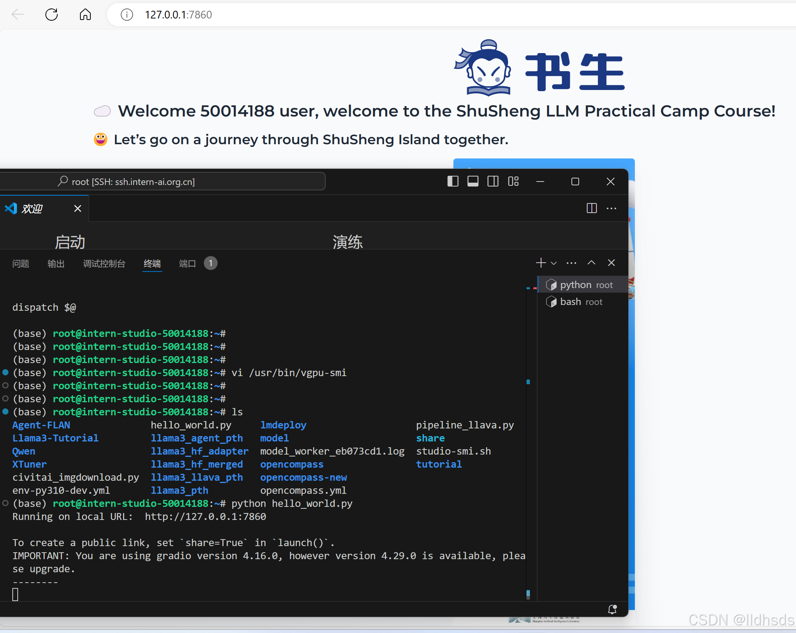Screen dimensions: 796x633
Task: Click the Agent-FLAN directory name
Action: [41, 425]
